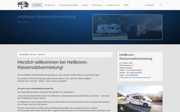Click 'Sie befinden sich hier:' label
180x112 pixels.
(28, 55)
